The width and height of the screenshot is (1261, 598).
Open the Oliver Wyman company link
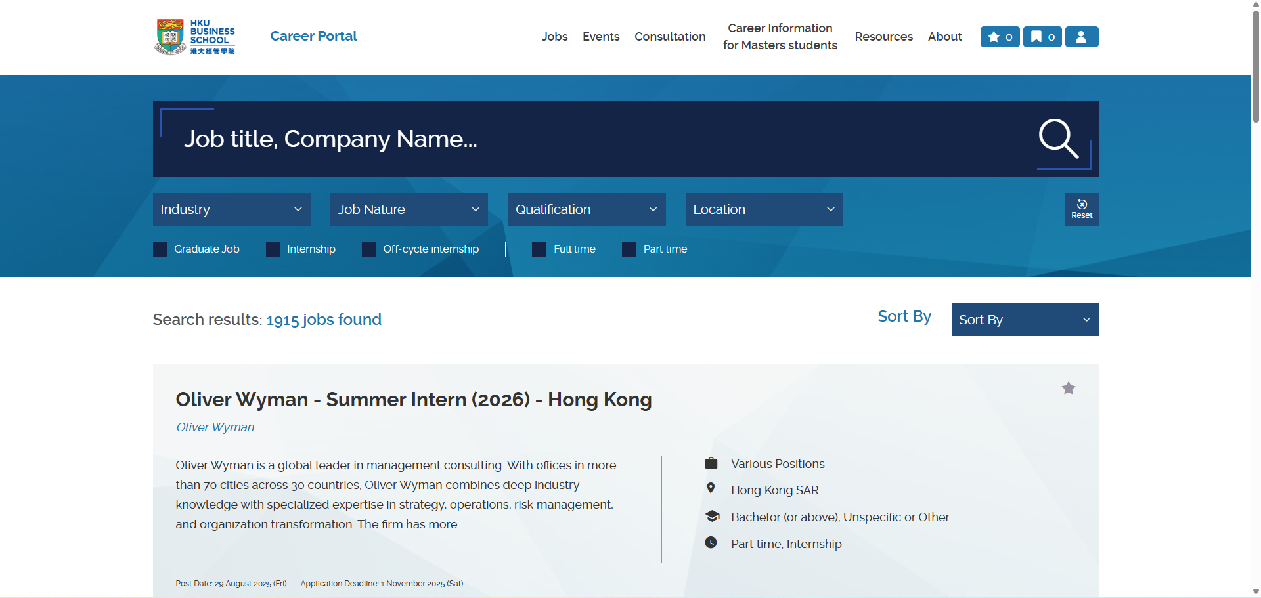tap(215, 427)
